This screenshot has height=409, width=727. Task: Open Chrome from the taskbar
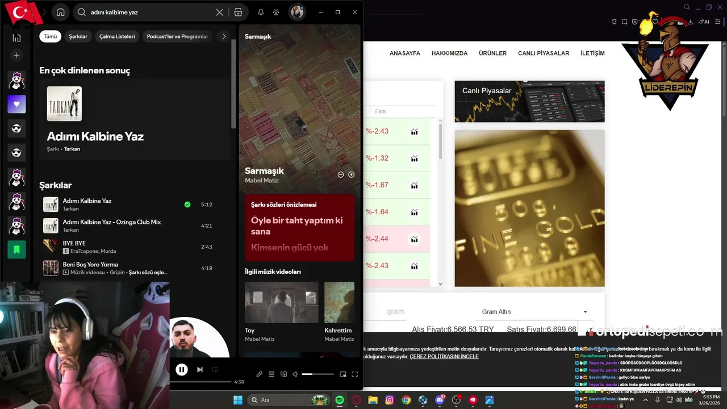tap(406, 400)
